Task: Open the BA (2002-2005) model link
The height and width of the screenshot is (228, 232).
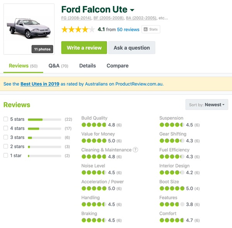Action: (141, 18)
